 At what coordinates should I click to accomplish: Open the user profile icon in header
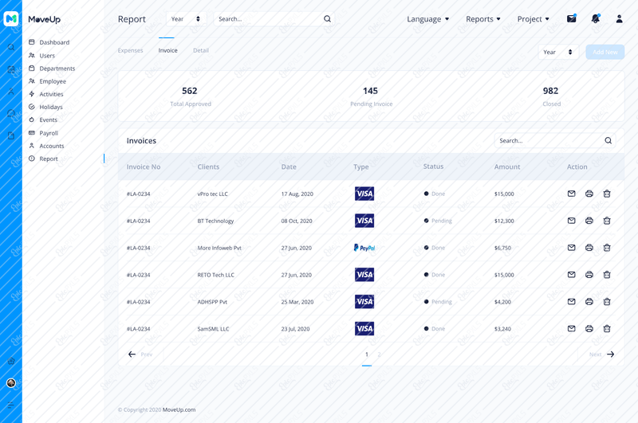pos(620,18)
